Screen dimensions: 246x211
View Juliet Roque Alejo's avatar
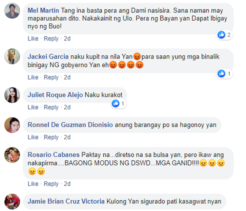[12, 95]
